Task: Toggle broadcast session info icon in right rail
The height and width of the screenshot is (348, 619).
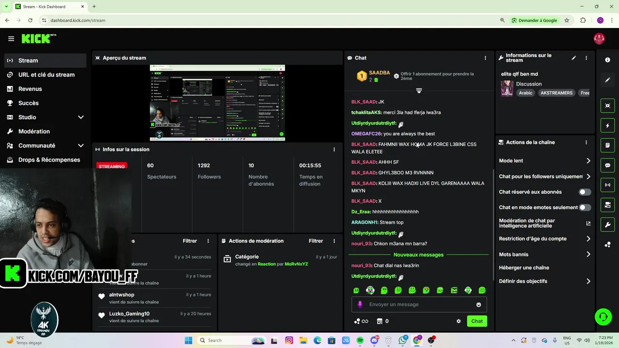Action: (607, 185)
